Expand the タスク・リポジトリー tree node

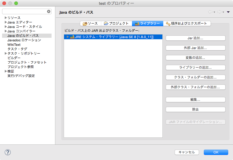pos(6,54)
